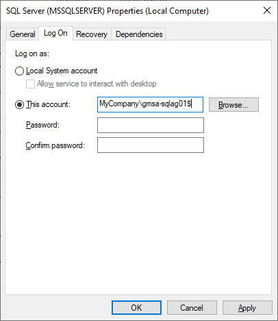The width and height of the screenshot is (278, 321).
Task: Click Apply to save logon settings
Action: pyautogui.click(x=247, y=308)
